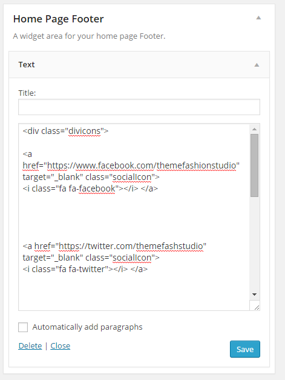Click the 'fa fa-twitter' icon code line
285x380 pixels.
85,269
